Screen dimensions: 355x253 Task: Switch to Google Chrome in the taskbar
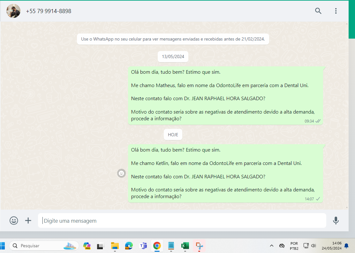(x=157, y=246)
